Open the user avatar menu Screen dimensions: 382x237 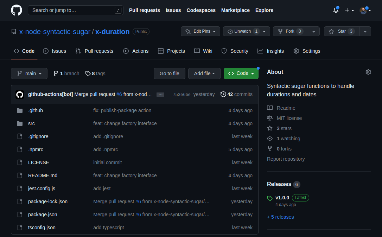[x=365, y=10]
